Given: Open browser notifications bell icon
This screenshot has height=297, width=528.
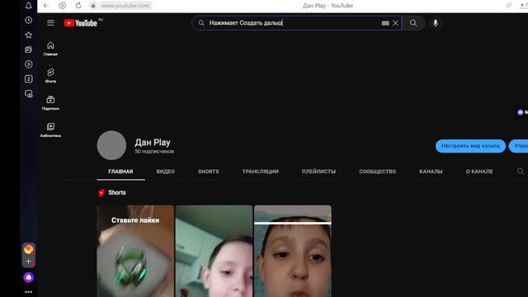Looking at the screenshot, I should pos(29,6).
